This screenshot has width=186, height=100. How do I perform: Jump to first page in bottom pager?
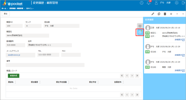(122, 95)
